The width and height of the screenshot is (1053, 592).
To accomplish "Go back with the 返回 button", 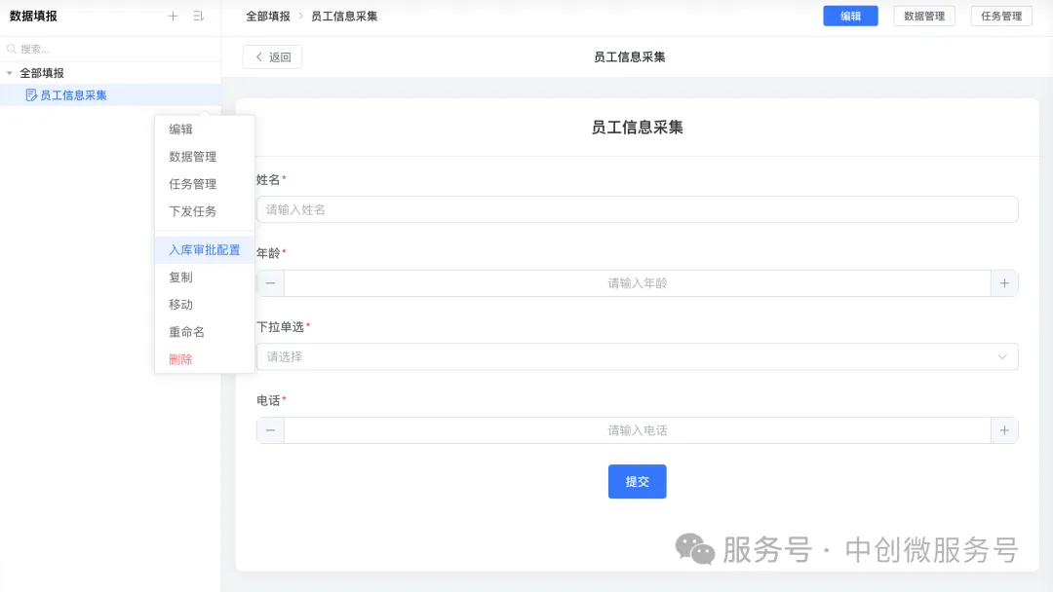I will pyautogui.click(x=272, y=57).
